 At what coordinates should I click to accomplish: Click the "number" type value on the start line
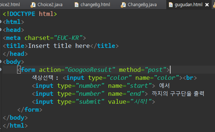coord(90,86)
